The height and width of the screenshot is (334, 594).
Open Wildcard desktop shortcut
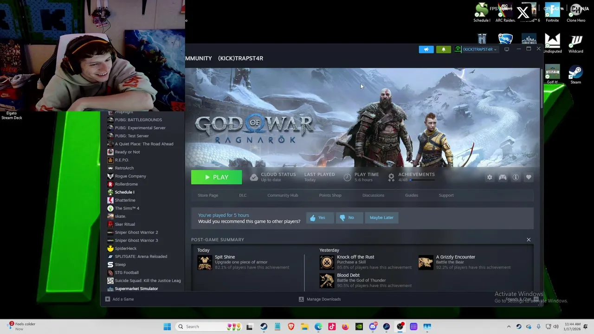click(576, 44)
